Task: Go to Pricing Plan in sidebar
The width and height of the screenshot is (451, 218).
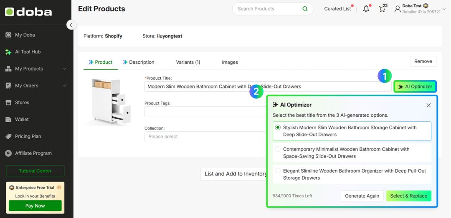Action: 28,136
